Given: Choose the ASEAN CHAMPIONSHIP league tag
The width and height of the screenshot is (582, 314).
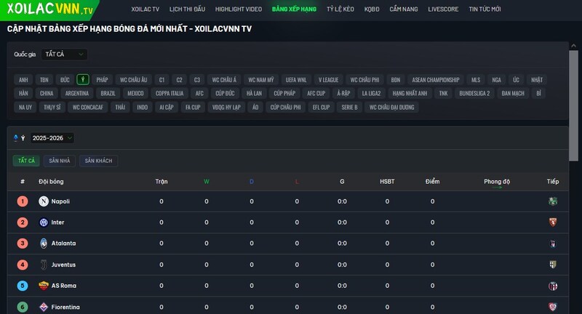Looking at the screenshot, I should pyautogui.click(x=435, y=79).
